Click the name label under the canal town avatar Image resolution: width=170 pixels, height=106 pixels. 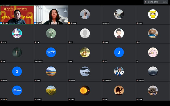point(106,23)
